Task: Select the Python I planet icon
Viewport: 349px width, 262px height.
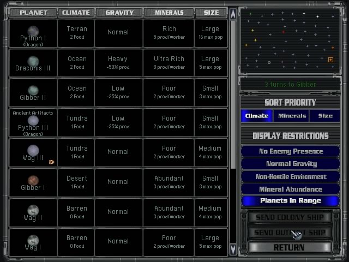Action: 33,31
